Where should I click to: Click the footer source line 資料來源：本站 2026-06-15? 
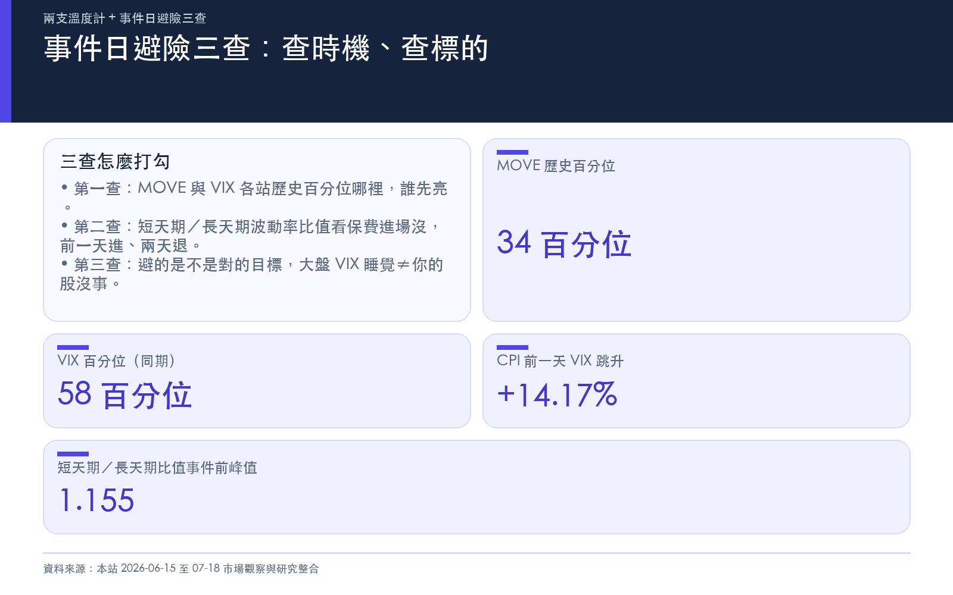coord(181,569)
